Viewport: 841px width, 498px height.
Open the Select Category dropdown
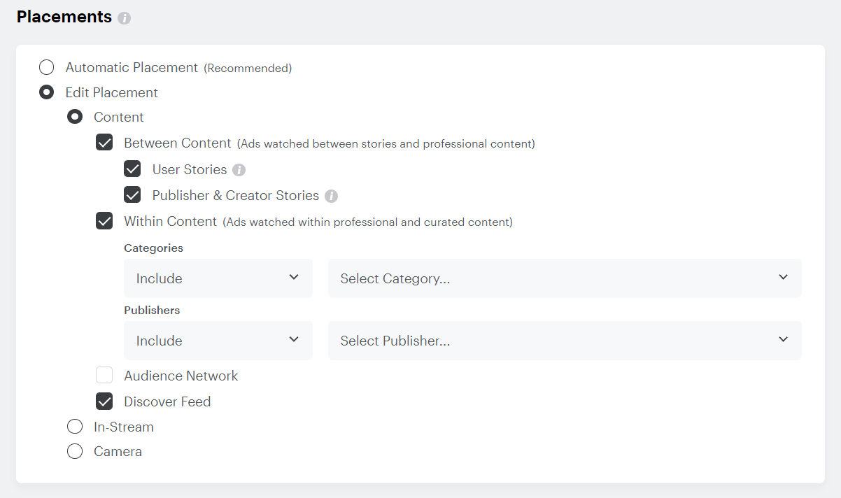pos(565,278)
